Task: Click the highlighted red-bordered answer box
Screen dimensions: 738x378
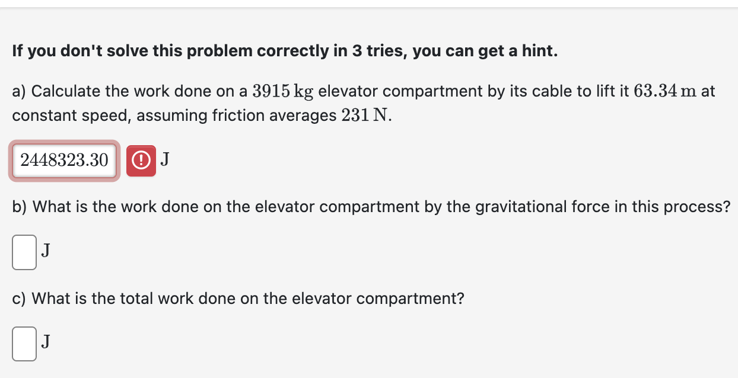Action: coord(64,160)
